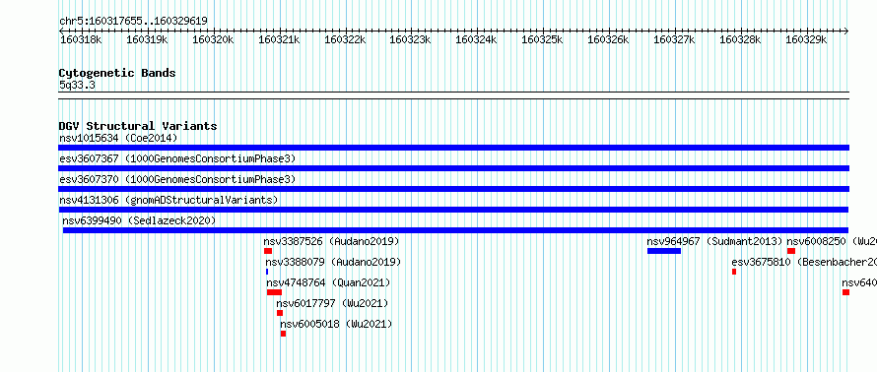
Task: Click the blue esv3607367 variant bar
Action: (x=453, y=168)
